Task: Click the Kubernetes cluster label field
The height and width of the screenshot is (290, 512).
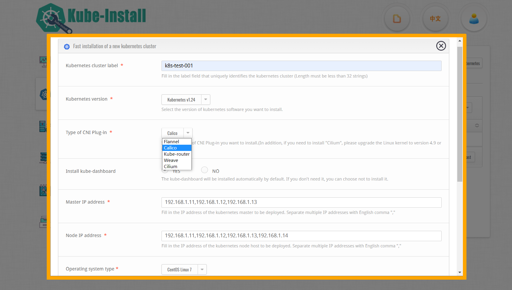Action: (301, 66)
